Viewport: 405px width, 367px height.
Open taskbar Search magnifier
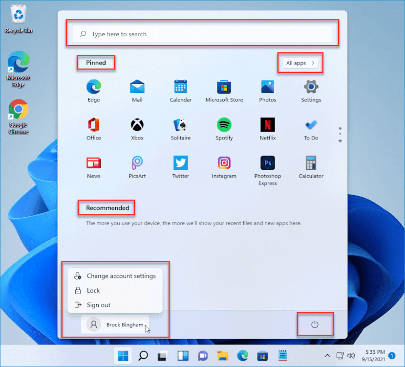pyautogui.click(x=143, y=356)
